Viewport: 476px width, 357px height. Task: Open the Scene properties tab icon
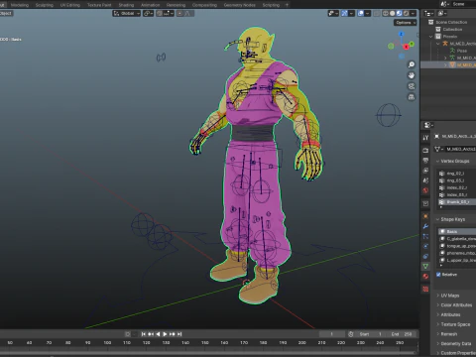425,180
